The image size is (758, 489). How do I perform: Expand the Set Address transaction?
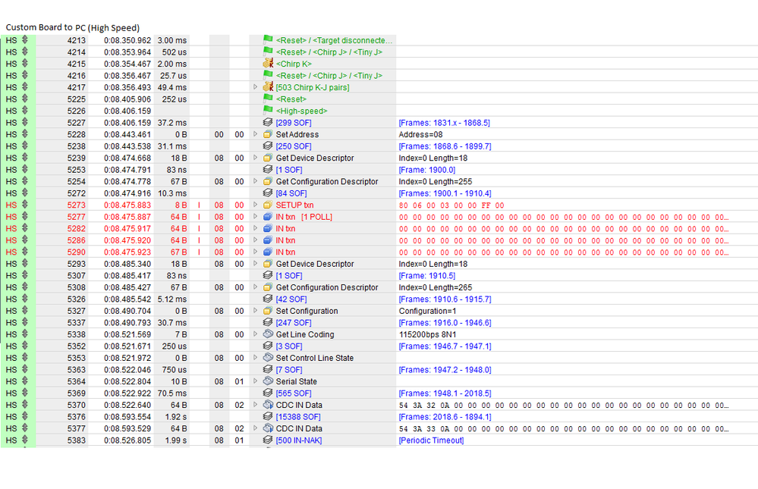click(255, 134)
